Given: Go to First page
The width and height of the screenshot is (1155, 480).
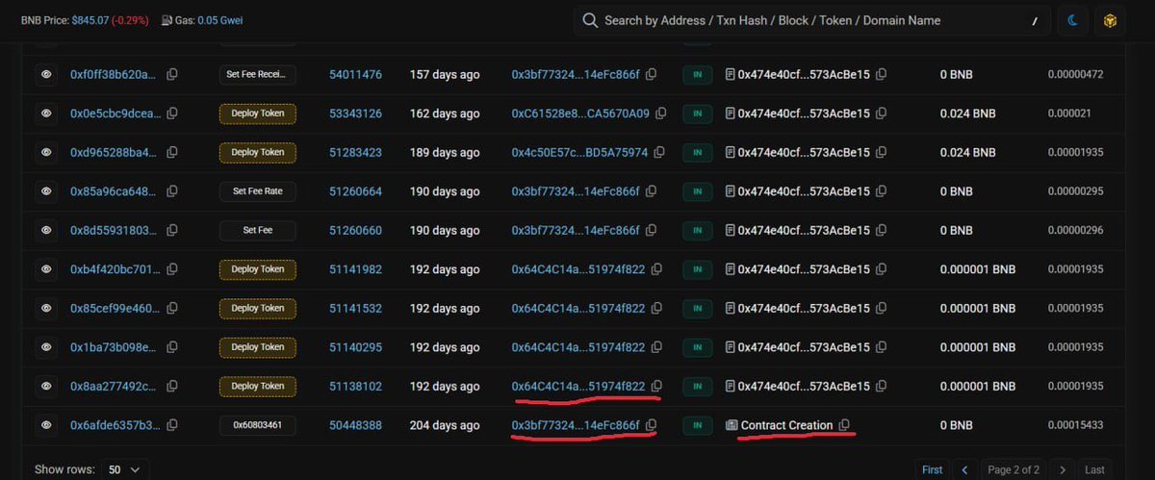Looking at the screenshot, I should (932, 469).
